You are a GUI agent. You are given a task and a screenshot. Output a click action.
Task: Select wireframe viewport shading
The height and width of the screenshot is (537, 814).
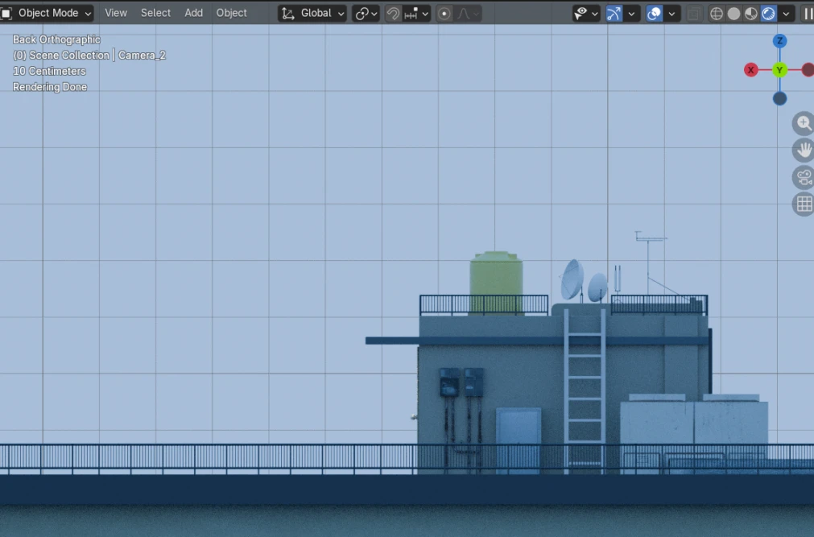(x=716, y=14)
